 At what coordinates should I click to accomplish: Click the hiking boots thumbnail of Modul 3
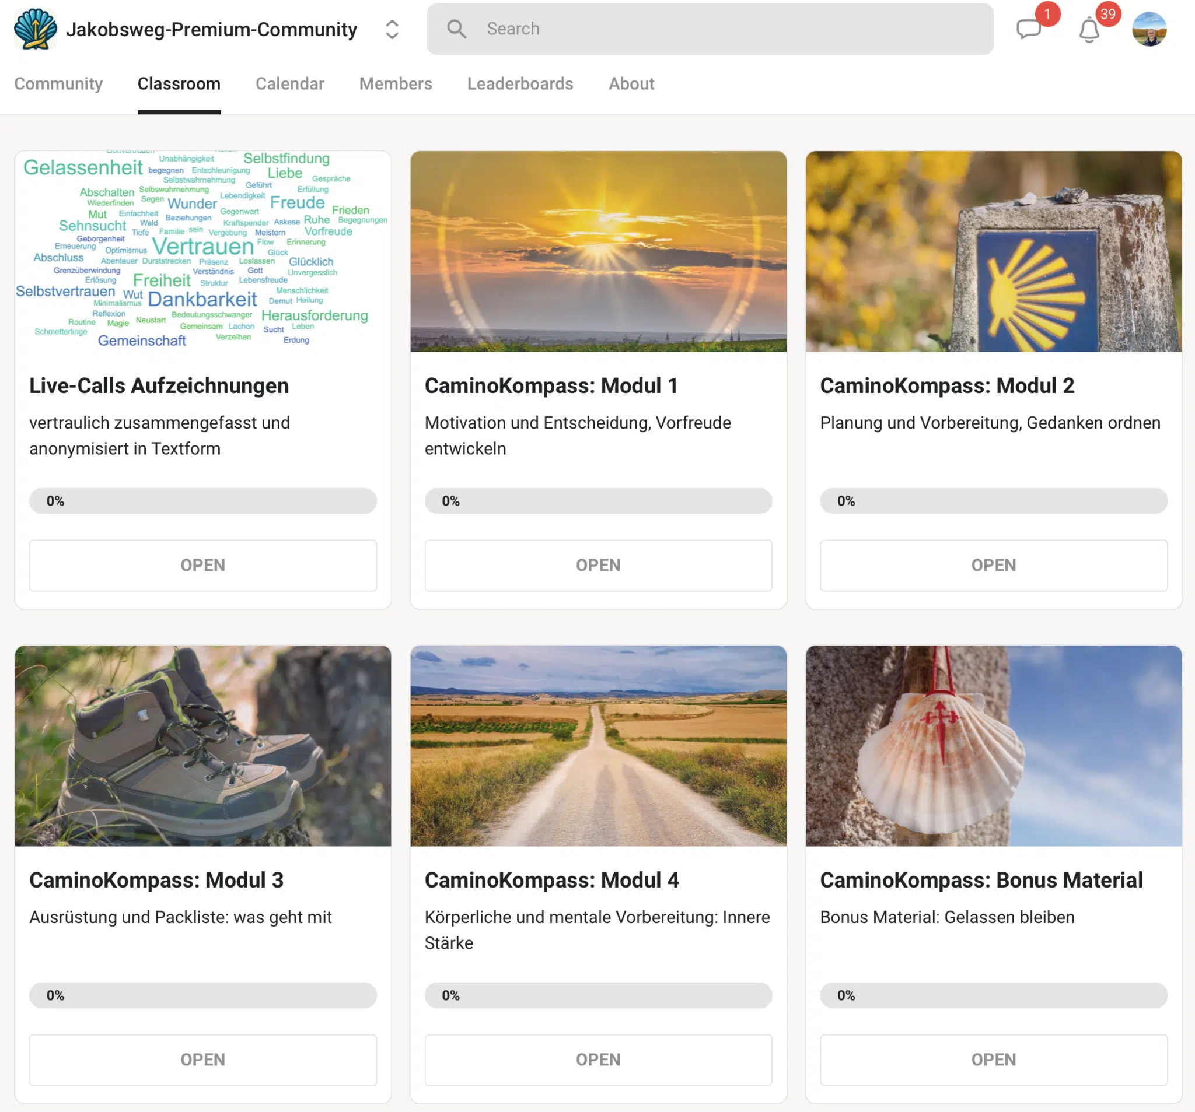point(202,746)
